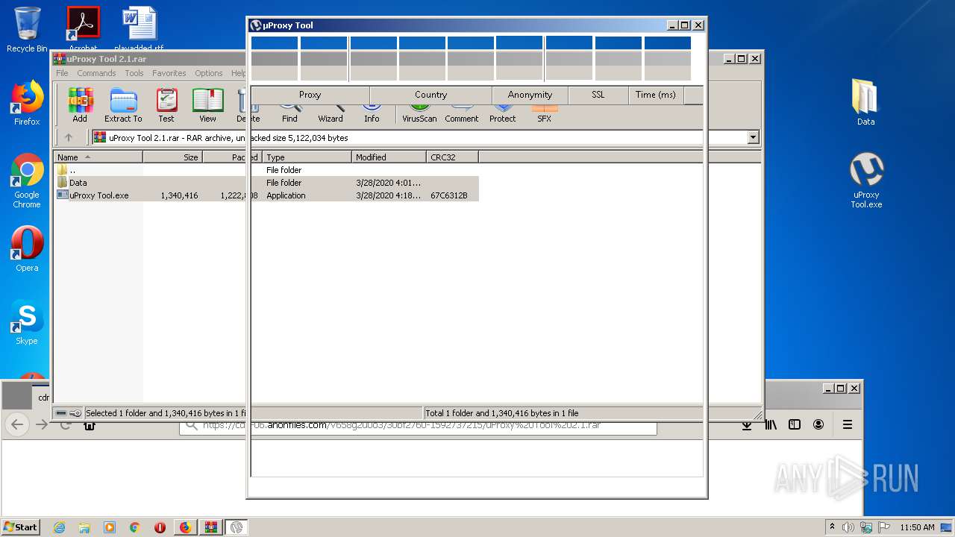Click the Firefox Back button
This screenshot has width=955, height=537.
pos(18,424)
